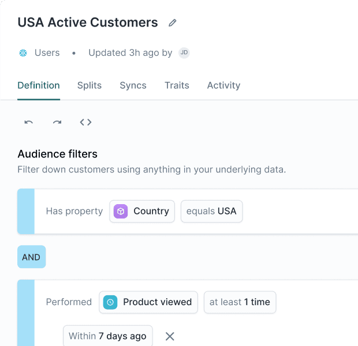Open the code view of the definition
Viewport: 358px width, 346px height.
(85, 122)
